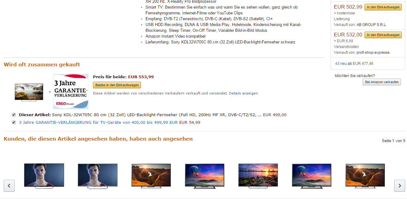Open 'Bei Amazon verkaufen' page
Viewport: 407px width, 199px height.
click(x=382, y=82)
